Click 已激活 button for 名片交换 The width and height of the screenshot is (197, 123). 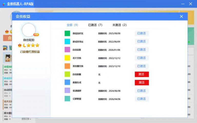coord(142,58)
